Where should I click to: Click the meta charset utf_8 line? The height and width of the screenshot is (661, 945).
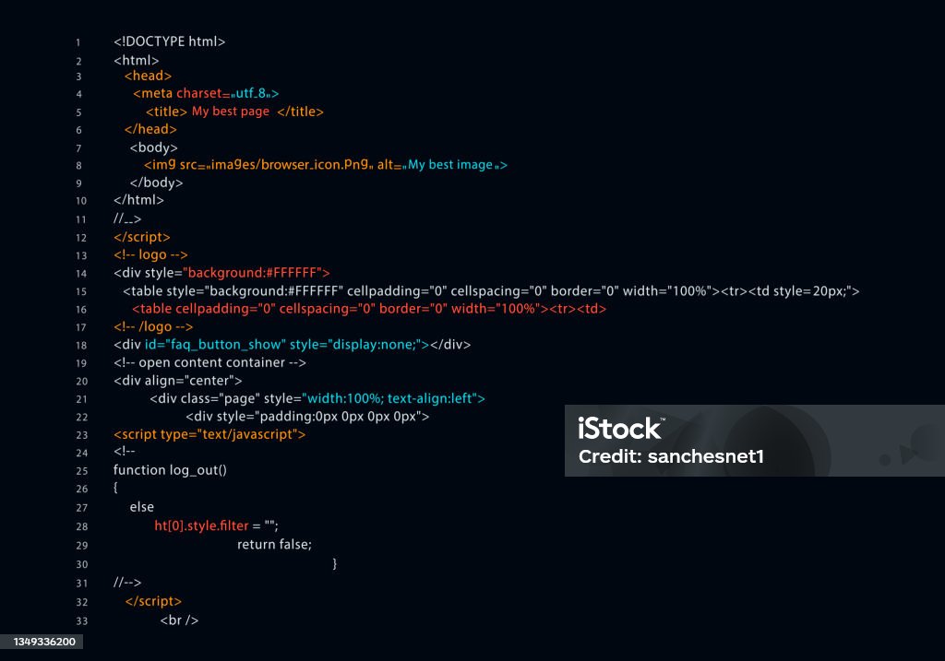point(206,93)
